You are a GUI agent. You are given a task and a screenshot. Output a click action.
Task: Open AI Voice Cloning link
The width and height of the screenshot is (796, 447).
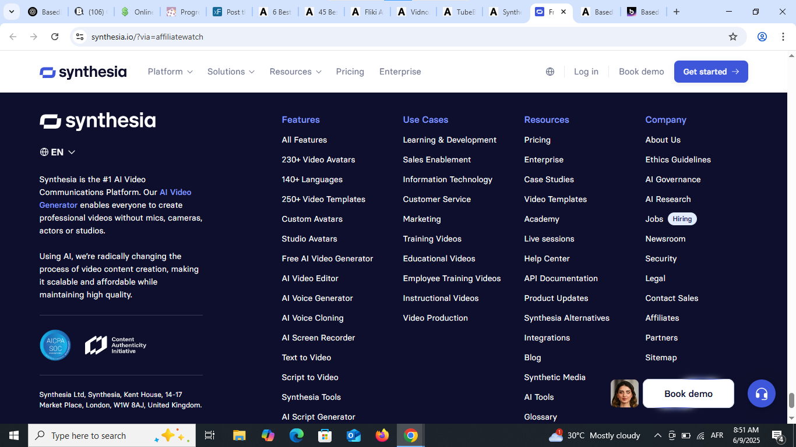312,318
